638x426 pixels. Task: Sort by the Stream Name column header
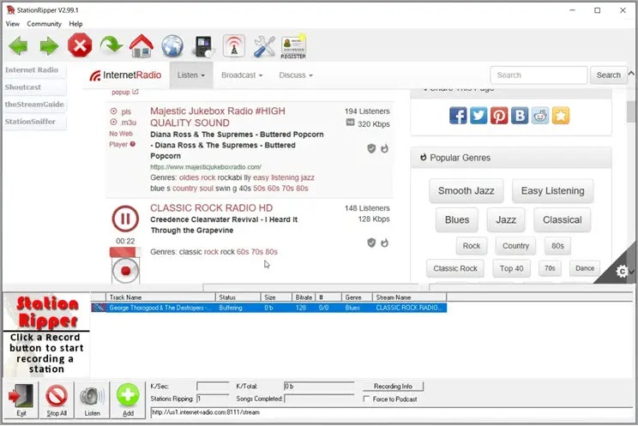pyautogui.click(x=409, y=297)
